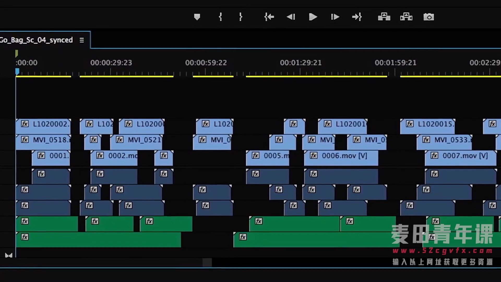Click the Go to In point button
Image resolution: width=501 pixels, height=282 pixels.
pyautogui.click(x=269, y=17)
